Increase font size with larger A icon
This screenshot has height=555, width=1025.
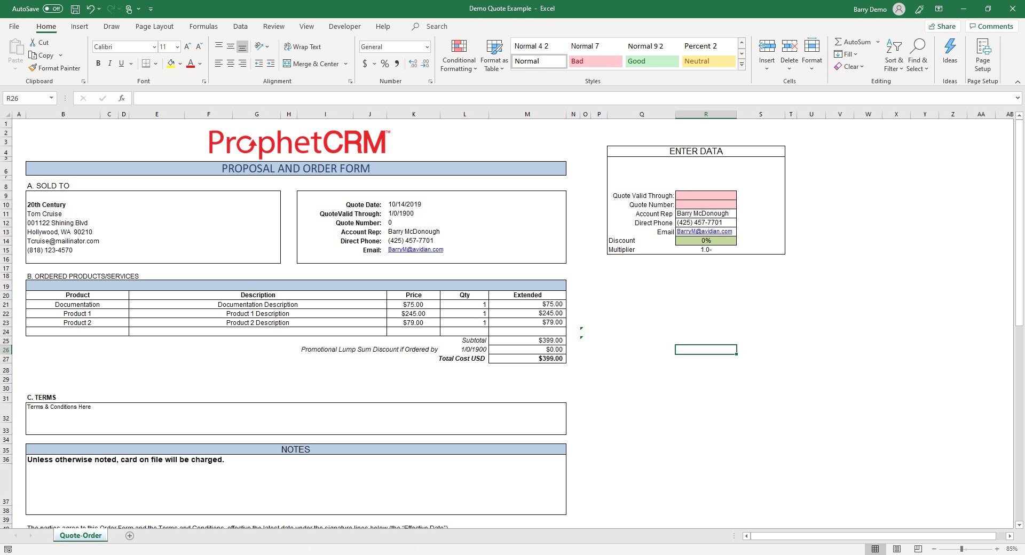(x=187, y=47)
